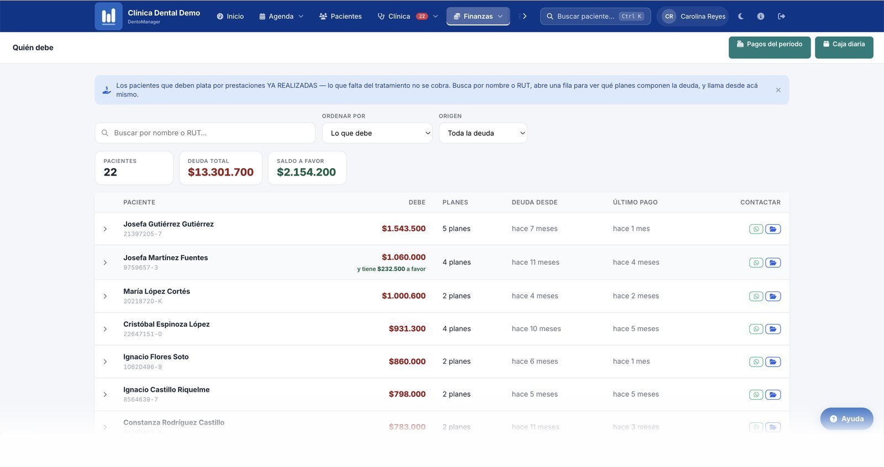Screen dimensions: 884x467
Task: Open folder for Ignacio Flores Soto
Action: [x=773, y=362]
